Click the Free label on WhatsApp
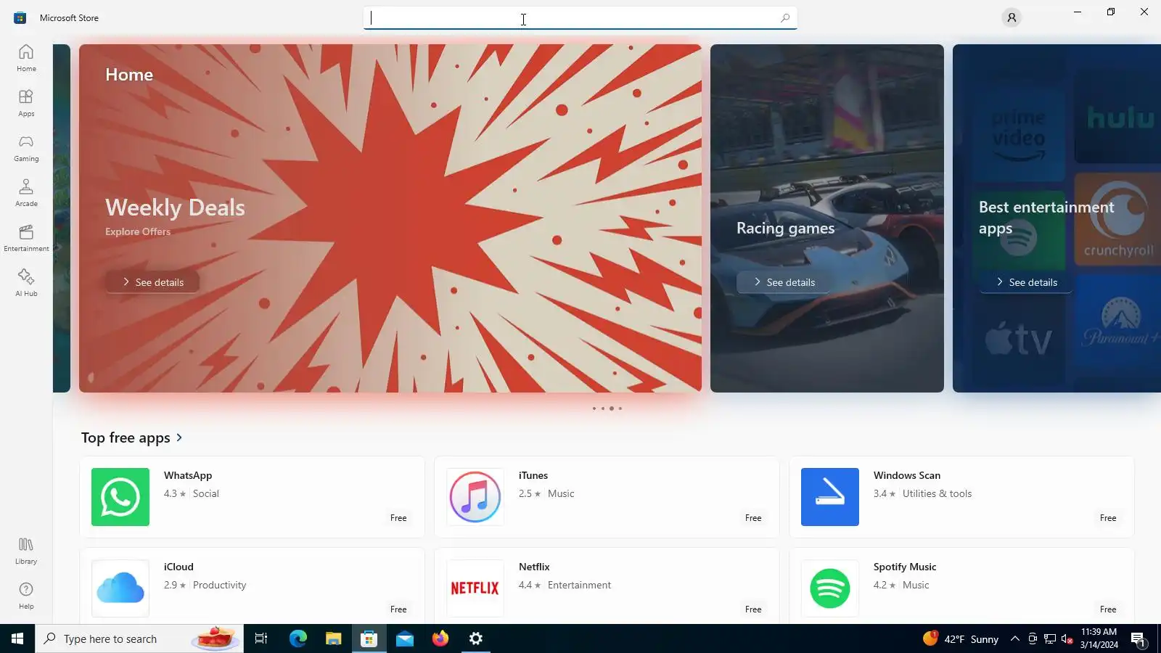 (398, 518)
